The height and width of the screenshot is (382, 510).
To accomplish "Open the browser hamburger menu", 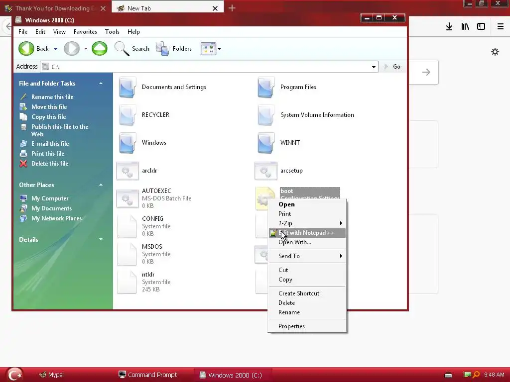I will [501, 26].
